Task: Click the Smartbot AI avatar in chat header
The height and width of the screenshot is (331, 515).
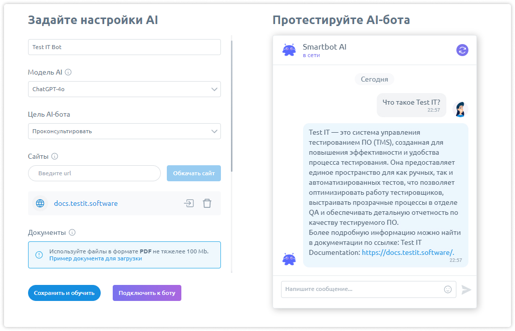Action: click(x=289, y=50)
